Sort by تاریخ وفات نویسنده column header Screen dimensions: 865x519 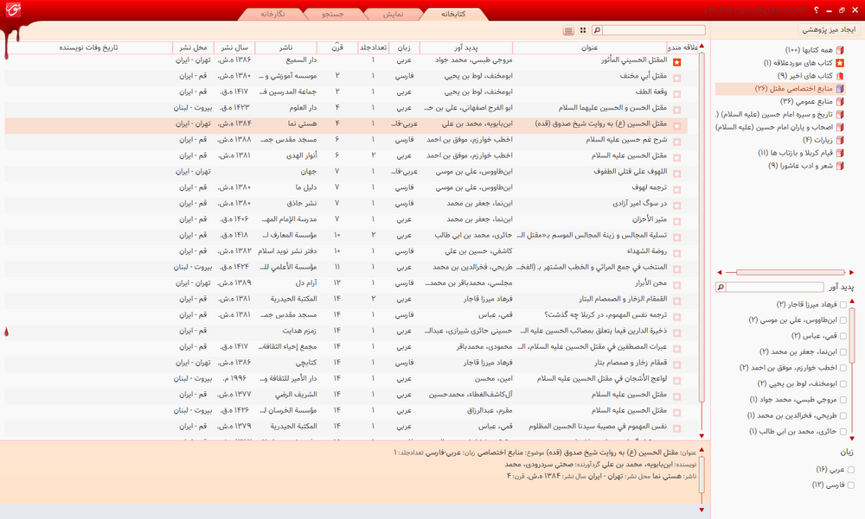(x=88, y=48)
